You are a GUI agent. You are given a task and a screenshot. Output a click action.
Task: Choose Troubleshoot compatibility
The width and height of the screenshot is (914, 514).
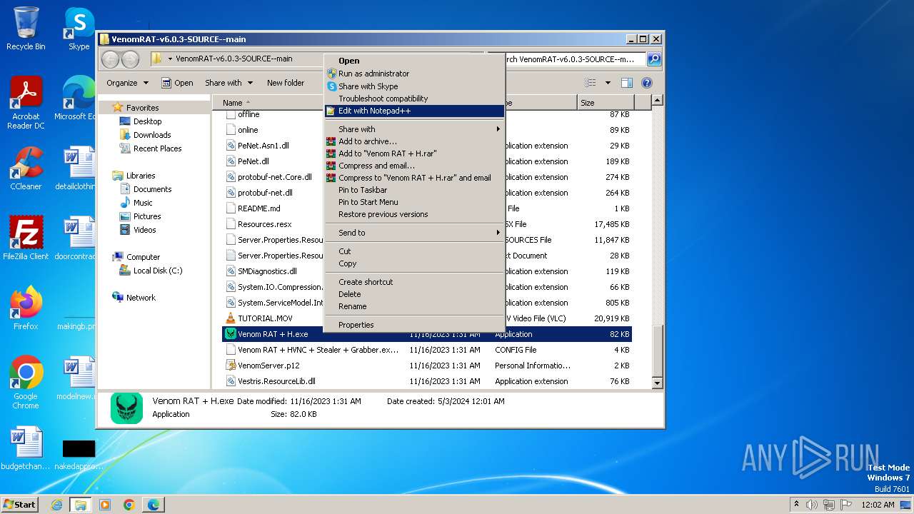[414, 99]
